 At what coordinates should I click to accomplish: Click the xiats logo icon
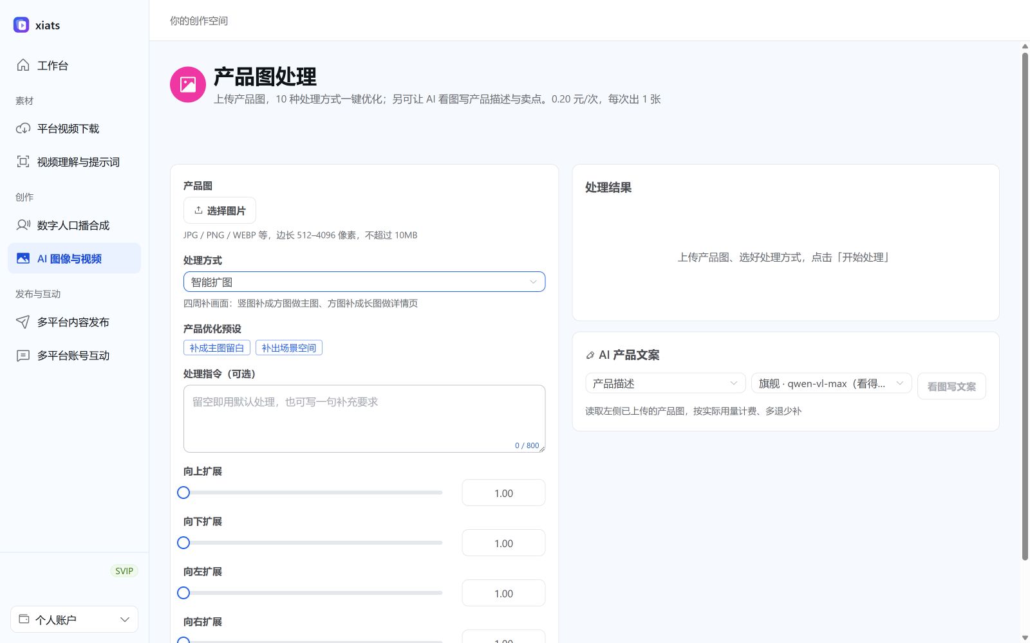tap(21, 25)
